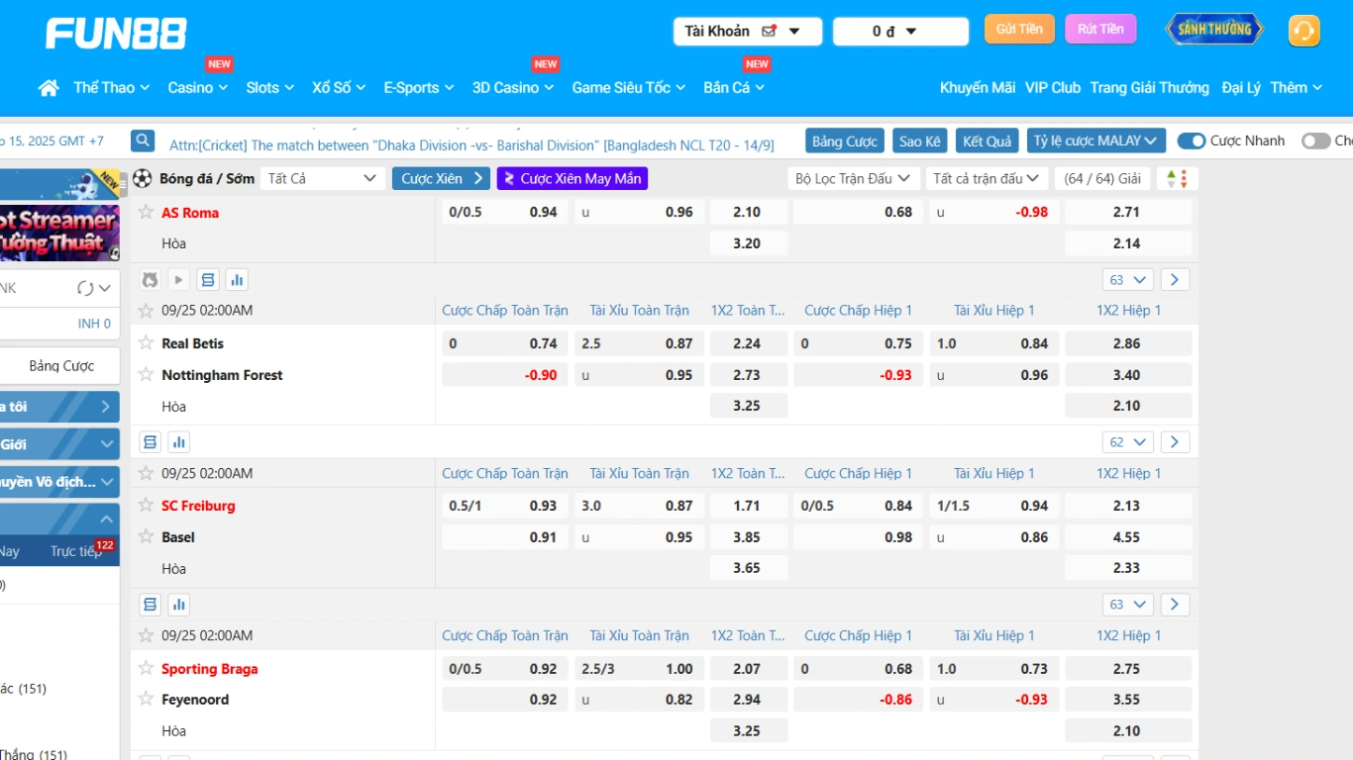Click the blue search magnifier icon
This screenshot has width=1353, height=760.
143,142
